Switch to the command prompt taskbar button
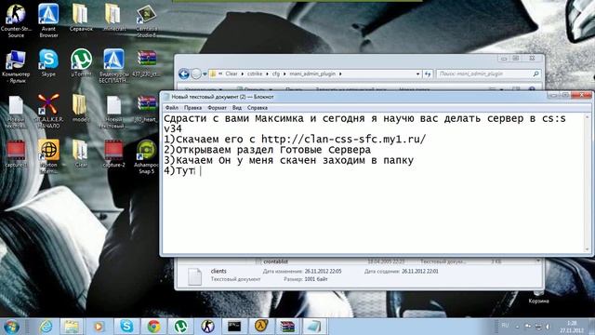The width and height of the screenshot is (595, 335). [234, 327]
